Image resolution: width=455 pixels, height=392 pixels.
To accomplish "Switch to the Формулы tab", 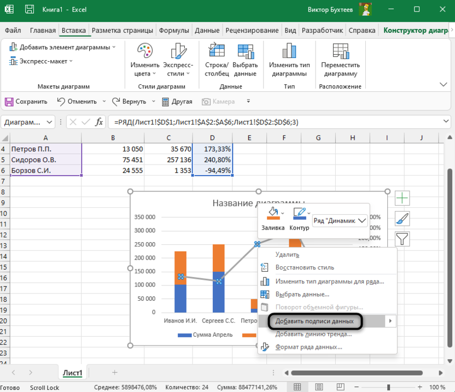I will click(174, 31).
